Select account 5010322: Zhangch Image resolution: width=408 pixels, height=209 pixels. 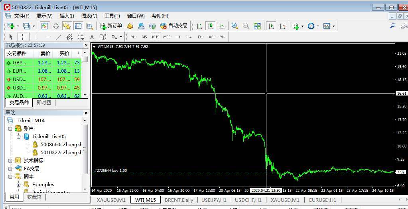pos(61,152)
